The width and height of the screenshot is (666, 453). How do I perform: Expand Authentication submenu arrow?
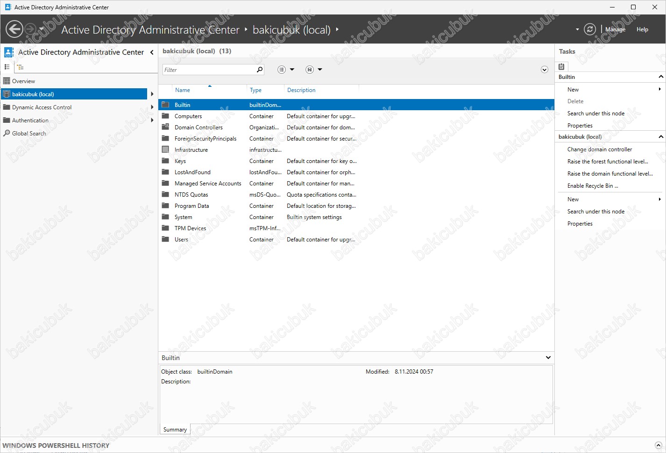point(152,120)
